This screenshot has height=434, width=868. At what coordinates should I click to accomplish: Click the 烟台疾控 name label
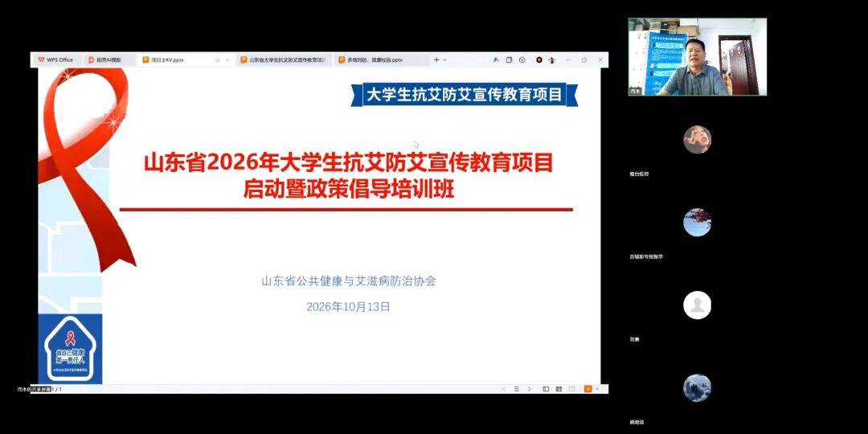(639, 174)
